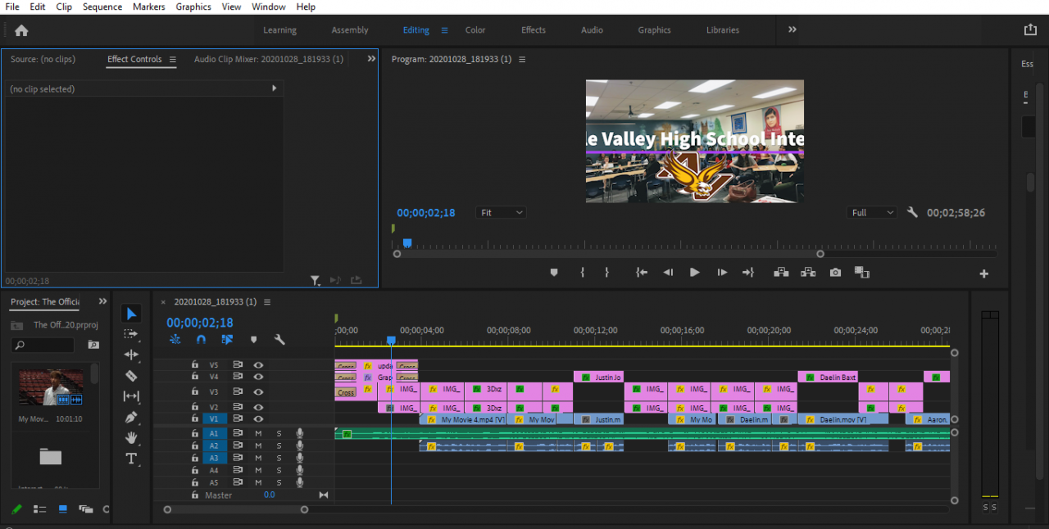
Task: Select the Razor tool
Action: click(131, 376)
